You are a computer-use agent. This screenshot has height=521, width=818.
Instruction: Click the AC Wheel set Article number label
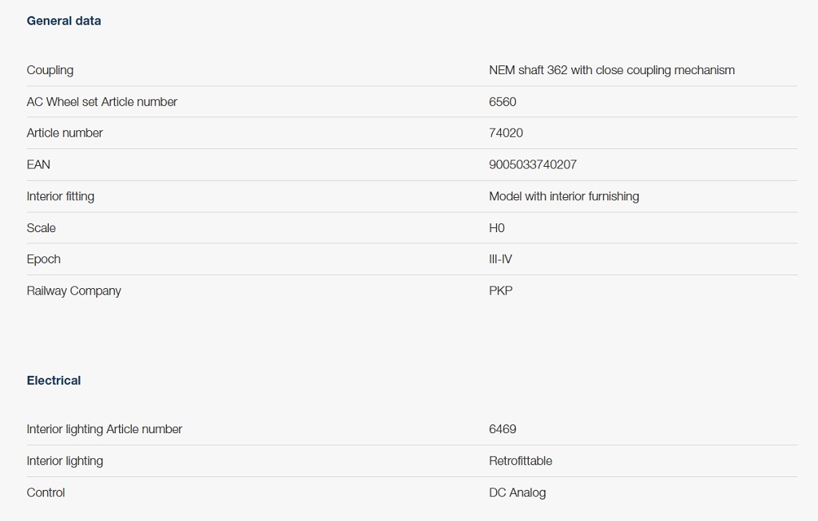(x=101, y=102)
